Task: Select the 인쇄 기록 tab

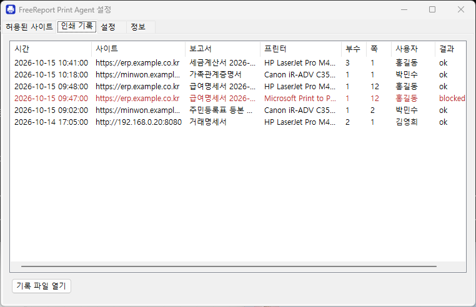Action: pos(77,26)
